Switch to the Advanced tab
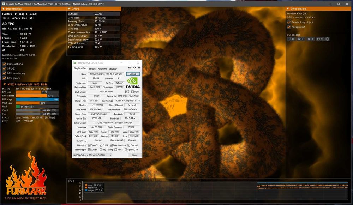Screen dimensions: 353x205 pyautogui.click(x=102, y=69)
